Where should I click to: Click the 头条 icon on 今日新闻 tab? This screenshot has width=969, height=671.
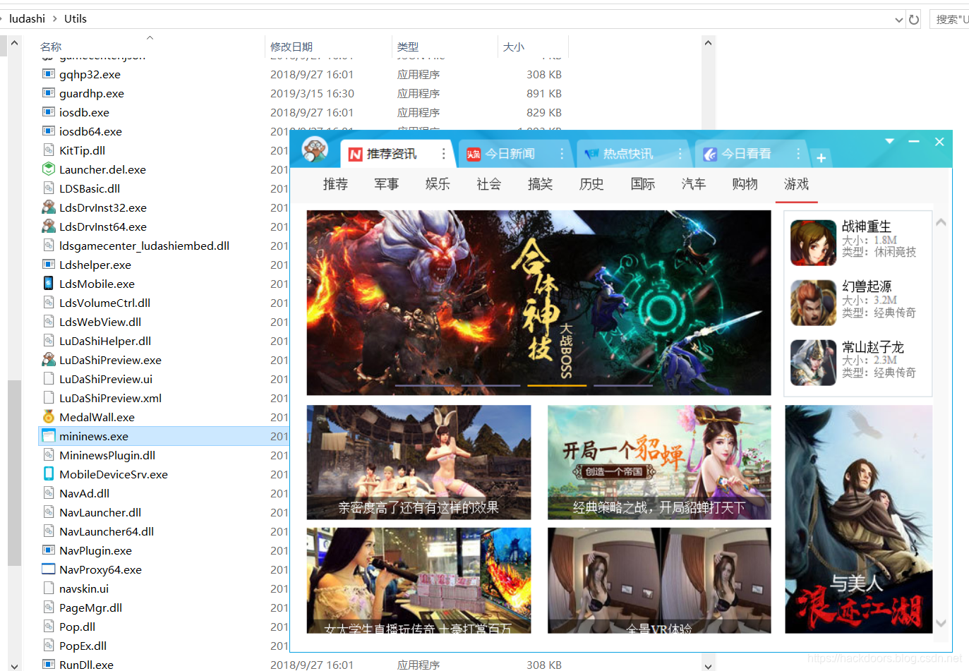tap(474, 154)
